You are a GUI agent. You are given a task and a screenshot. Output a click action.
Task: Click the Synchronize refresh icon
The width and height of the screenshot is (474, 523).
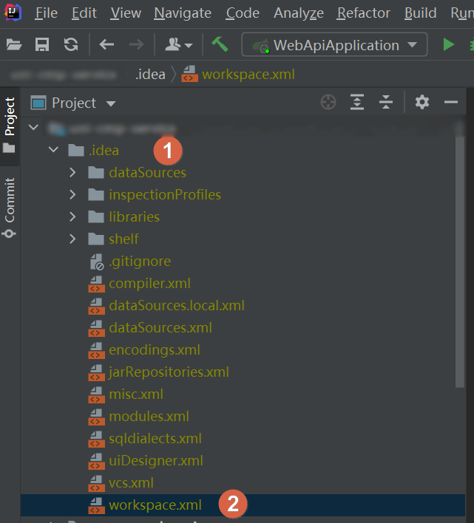coord(71,44)
